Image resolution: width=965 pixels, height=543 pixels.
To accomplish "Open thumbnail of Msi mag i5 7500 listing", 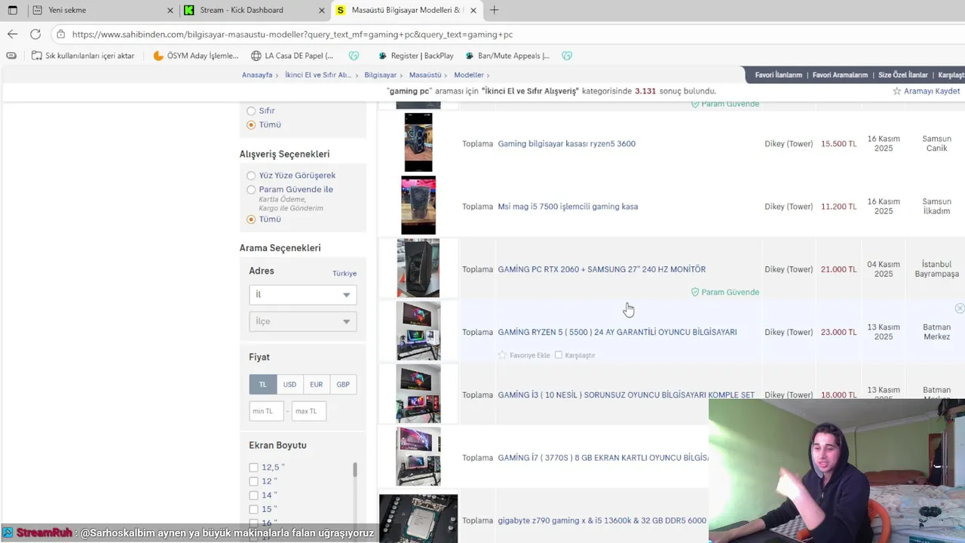I will 418,205.
